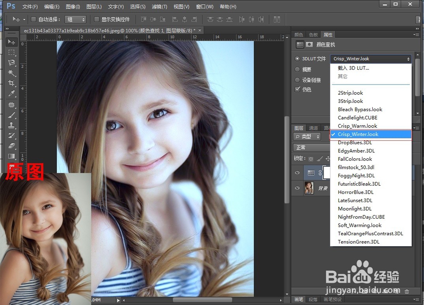Select the Brush tool
Image resolution: width=424 pixels, height=305 pixels.
(x=12, y=115)
